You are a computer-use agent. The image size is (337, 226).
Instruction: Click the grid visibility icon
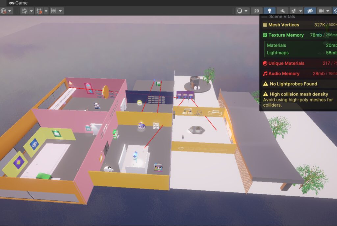[x=24, y=11]
